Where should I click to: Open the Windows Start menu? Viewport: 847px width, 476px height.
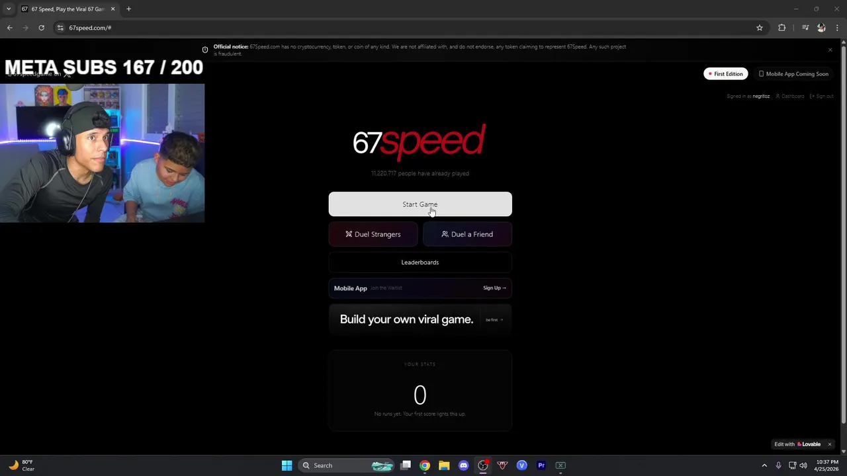point(287,465)
